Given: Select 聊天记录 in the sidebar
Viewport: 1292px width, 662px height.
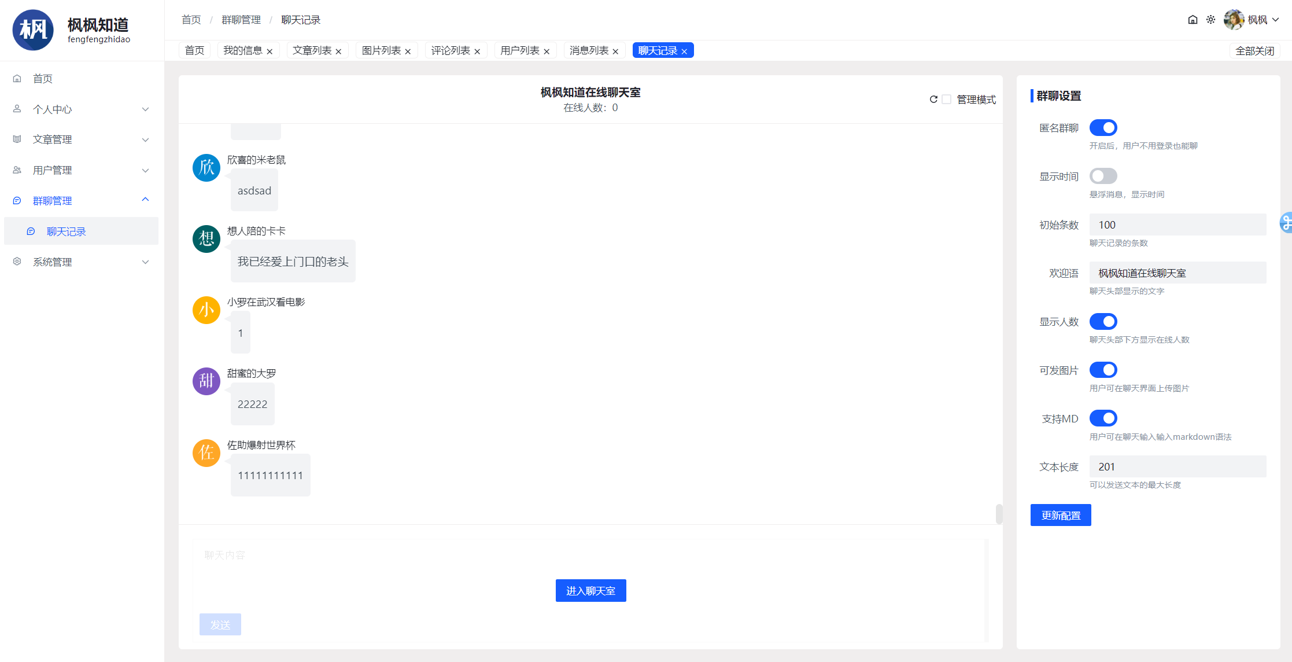Looking at the screenshot, I should pyautogui.click(x=67, y=231).
